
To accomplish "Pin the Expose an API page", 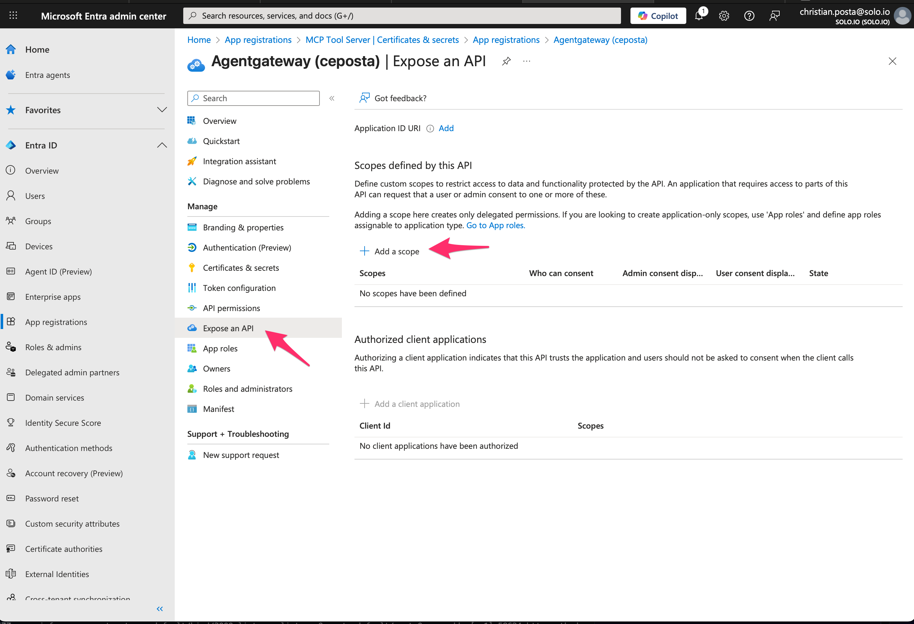I will tap(506, 61).
